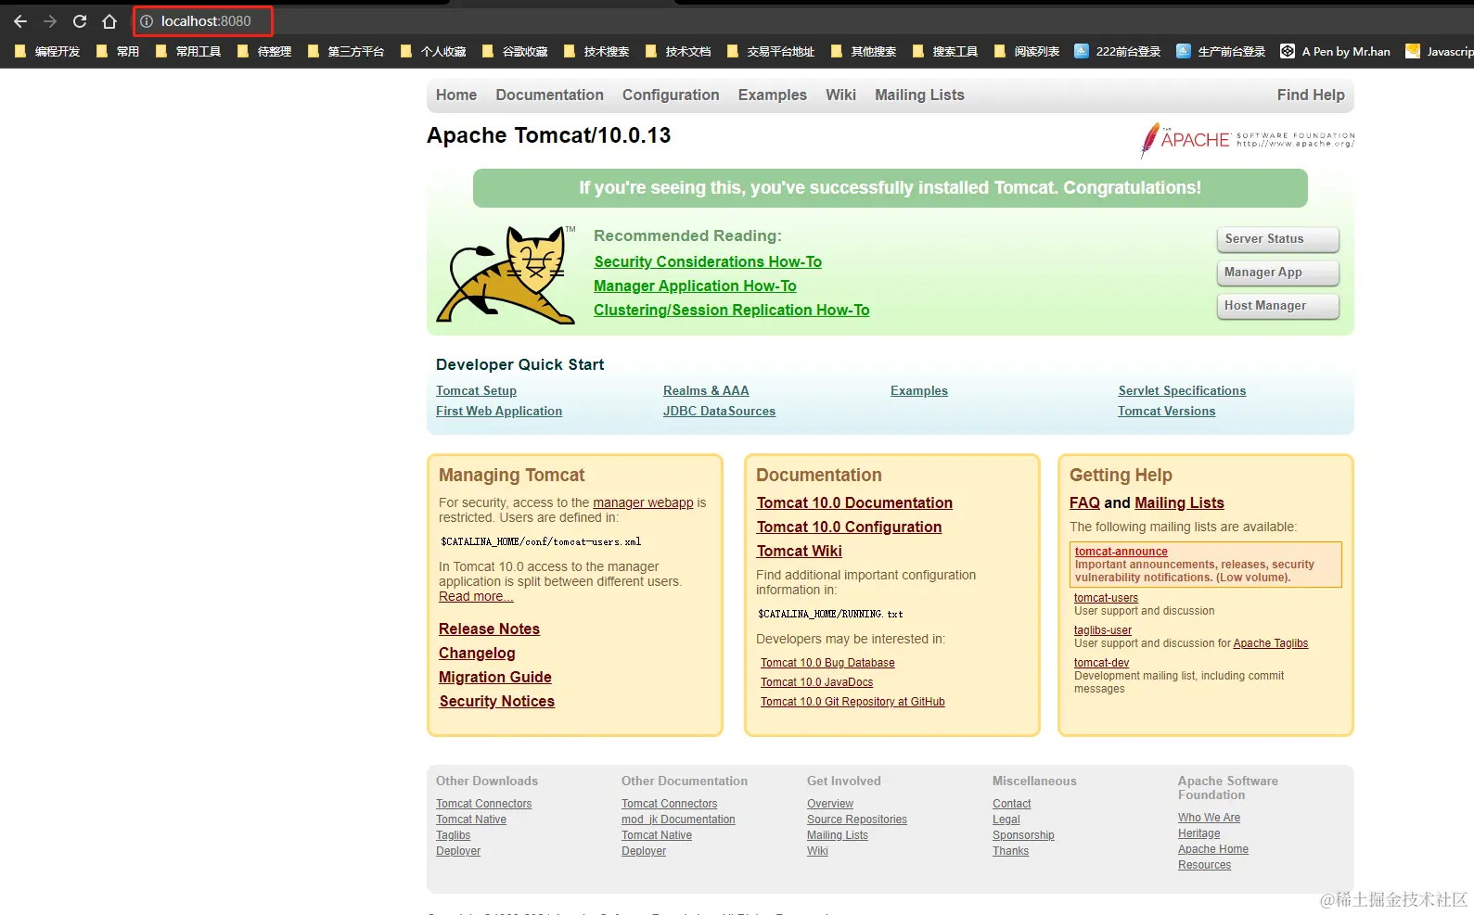Open the 谷歌收藏 bookmark folder
The width and height of the screenshot is (1474, 915).
[515, 52]
